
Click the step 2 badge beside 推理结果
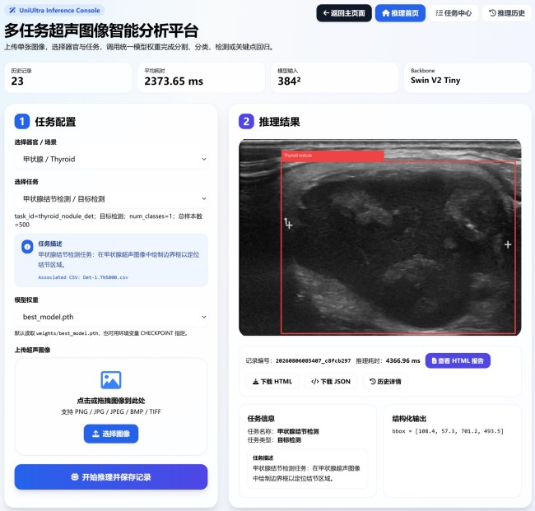tap(246, 122)
